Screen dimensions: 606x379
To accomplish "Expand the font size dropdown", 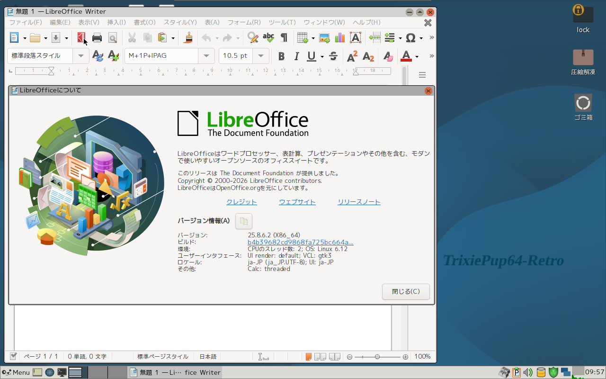I will [x=260, y=56].
